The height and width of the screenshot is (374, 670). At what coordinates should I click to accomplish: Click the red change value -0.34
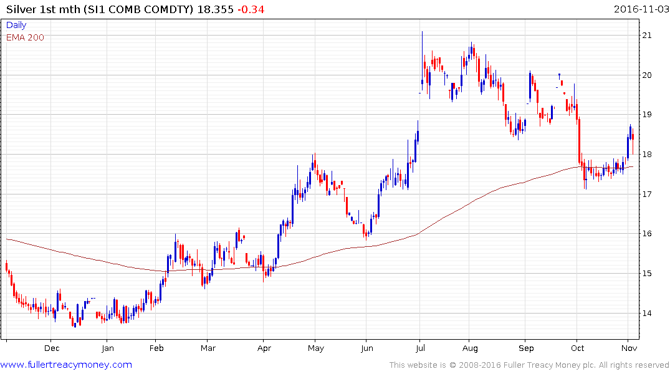[251, 9]
